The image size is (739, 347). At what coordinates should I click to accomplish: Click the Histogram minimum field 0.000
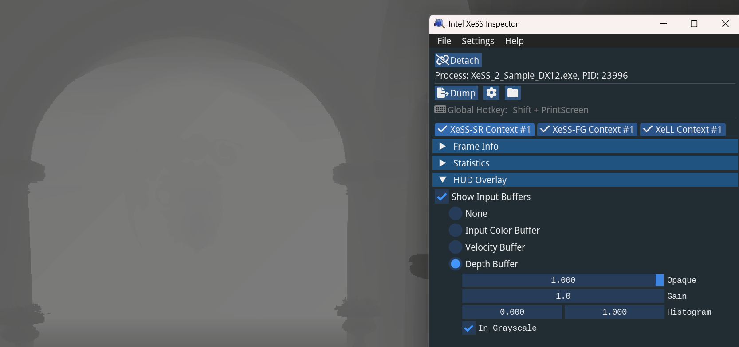pos(512,312)
